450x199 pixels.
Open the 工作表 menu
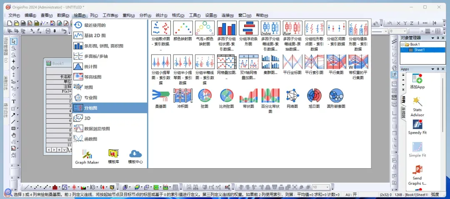(110, 15)
